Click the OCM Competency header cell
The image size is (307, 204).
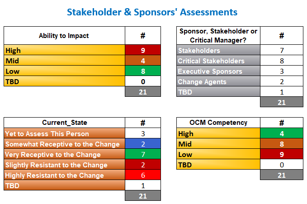[218, 123]
